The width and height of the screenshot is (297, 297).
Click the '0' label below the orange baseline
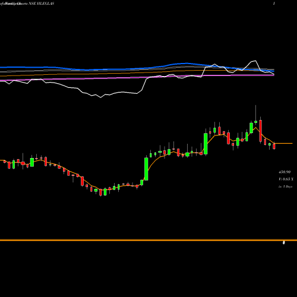[284, 242]
